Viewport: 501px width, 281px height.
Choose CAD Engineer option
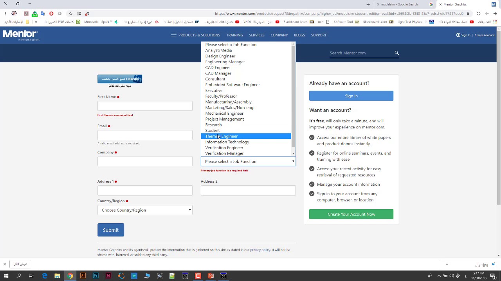246,68
